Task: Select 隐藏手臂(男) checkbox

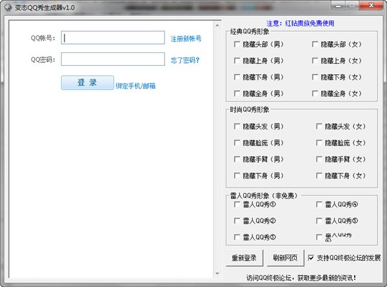Action: 237,159
